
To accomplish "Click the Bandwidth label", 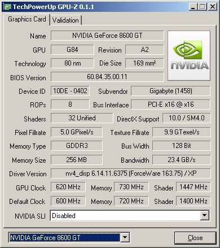I will point(135,160).
